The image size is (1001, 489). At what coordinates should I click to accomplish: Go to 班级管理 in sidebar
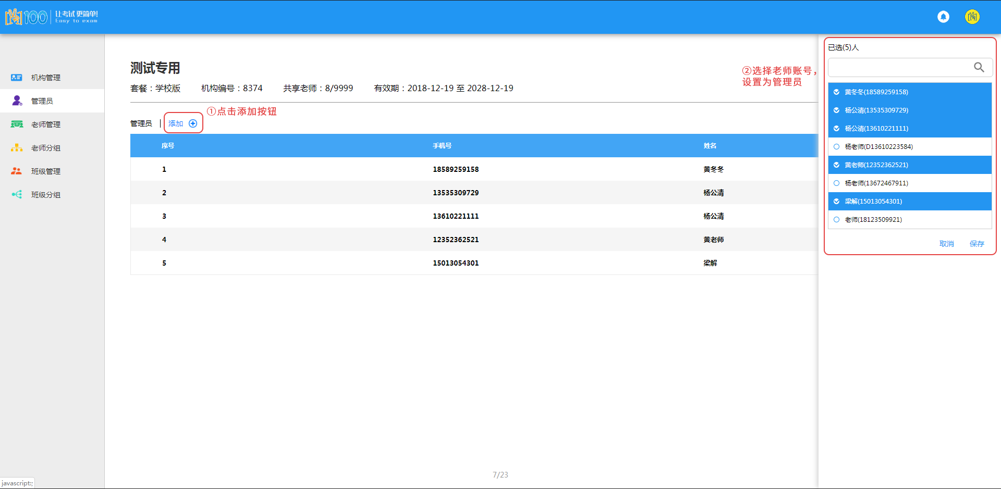pyautogui.click(x=45, y=171)
